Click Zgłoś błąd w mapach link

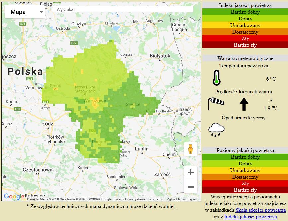click(182, 199)
